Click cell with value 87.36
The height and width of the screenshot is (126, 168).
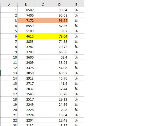click(60, 26)
